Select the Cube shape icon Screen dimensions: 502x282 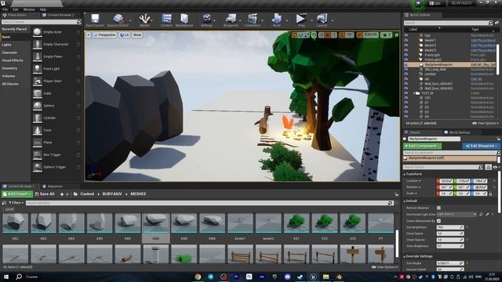point(38,93)
